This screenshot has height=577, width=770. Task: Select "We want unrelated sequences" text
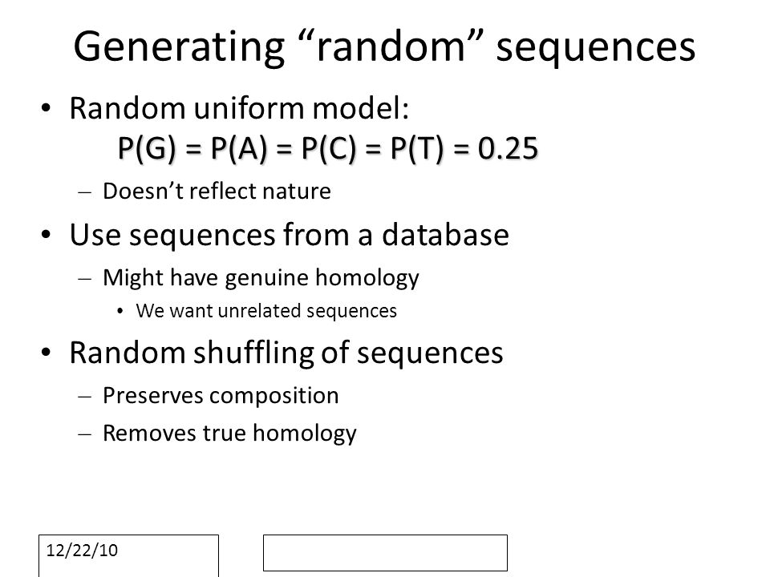tap(266, 311)
